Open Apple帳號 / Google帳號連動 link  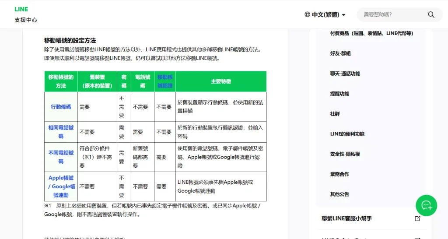point(61,186)
